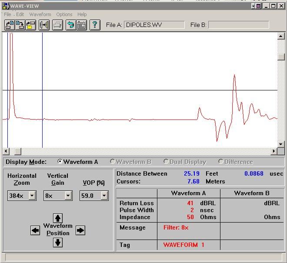Screen dimensions: 287x263
Task: Select the Dual Display mode
Action: [x=185, y=162]
